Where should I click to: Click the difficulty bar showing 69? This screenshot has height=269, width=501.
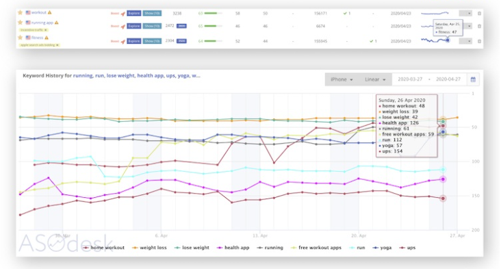(x=213, y=14)
